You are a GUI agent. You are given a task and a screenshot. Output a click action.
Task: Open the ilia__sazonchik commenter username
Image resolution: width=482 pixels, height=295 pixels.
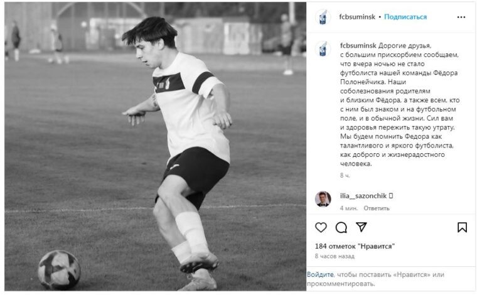click(363, 196)
